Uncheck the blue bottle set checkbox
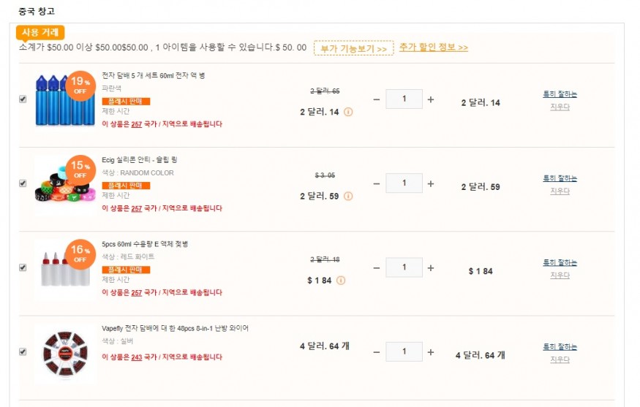The height and width of the screenshot is (407, 640). point(23,99)
